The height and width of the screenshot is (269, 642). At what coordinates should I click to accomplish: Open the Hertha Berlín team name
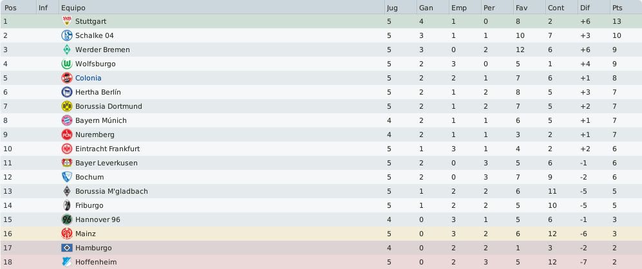tap(98, 92)
